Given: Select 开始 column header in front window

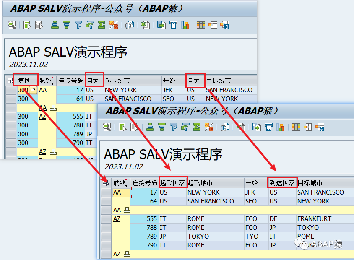Looking at the screenshot, I should tap(256, 183).
